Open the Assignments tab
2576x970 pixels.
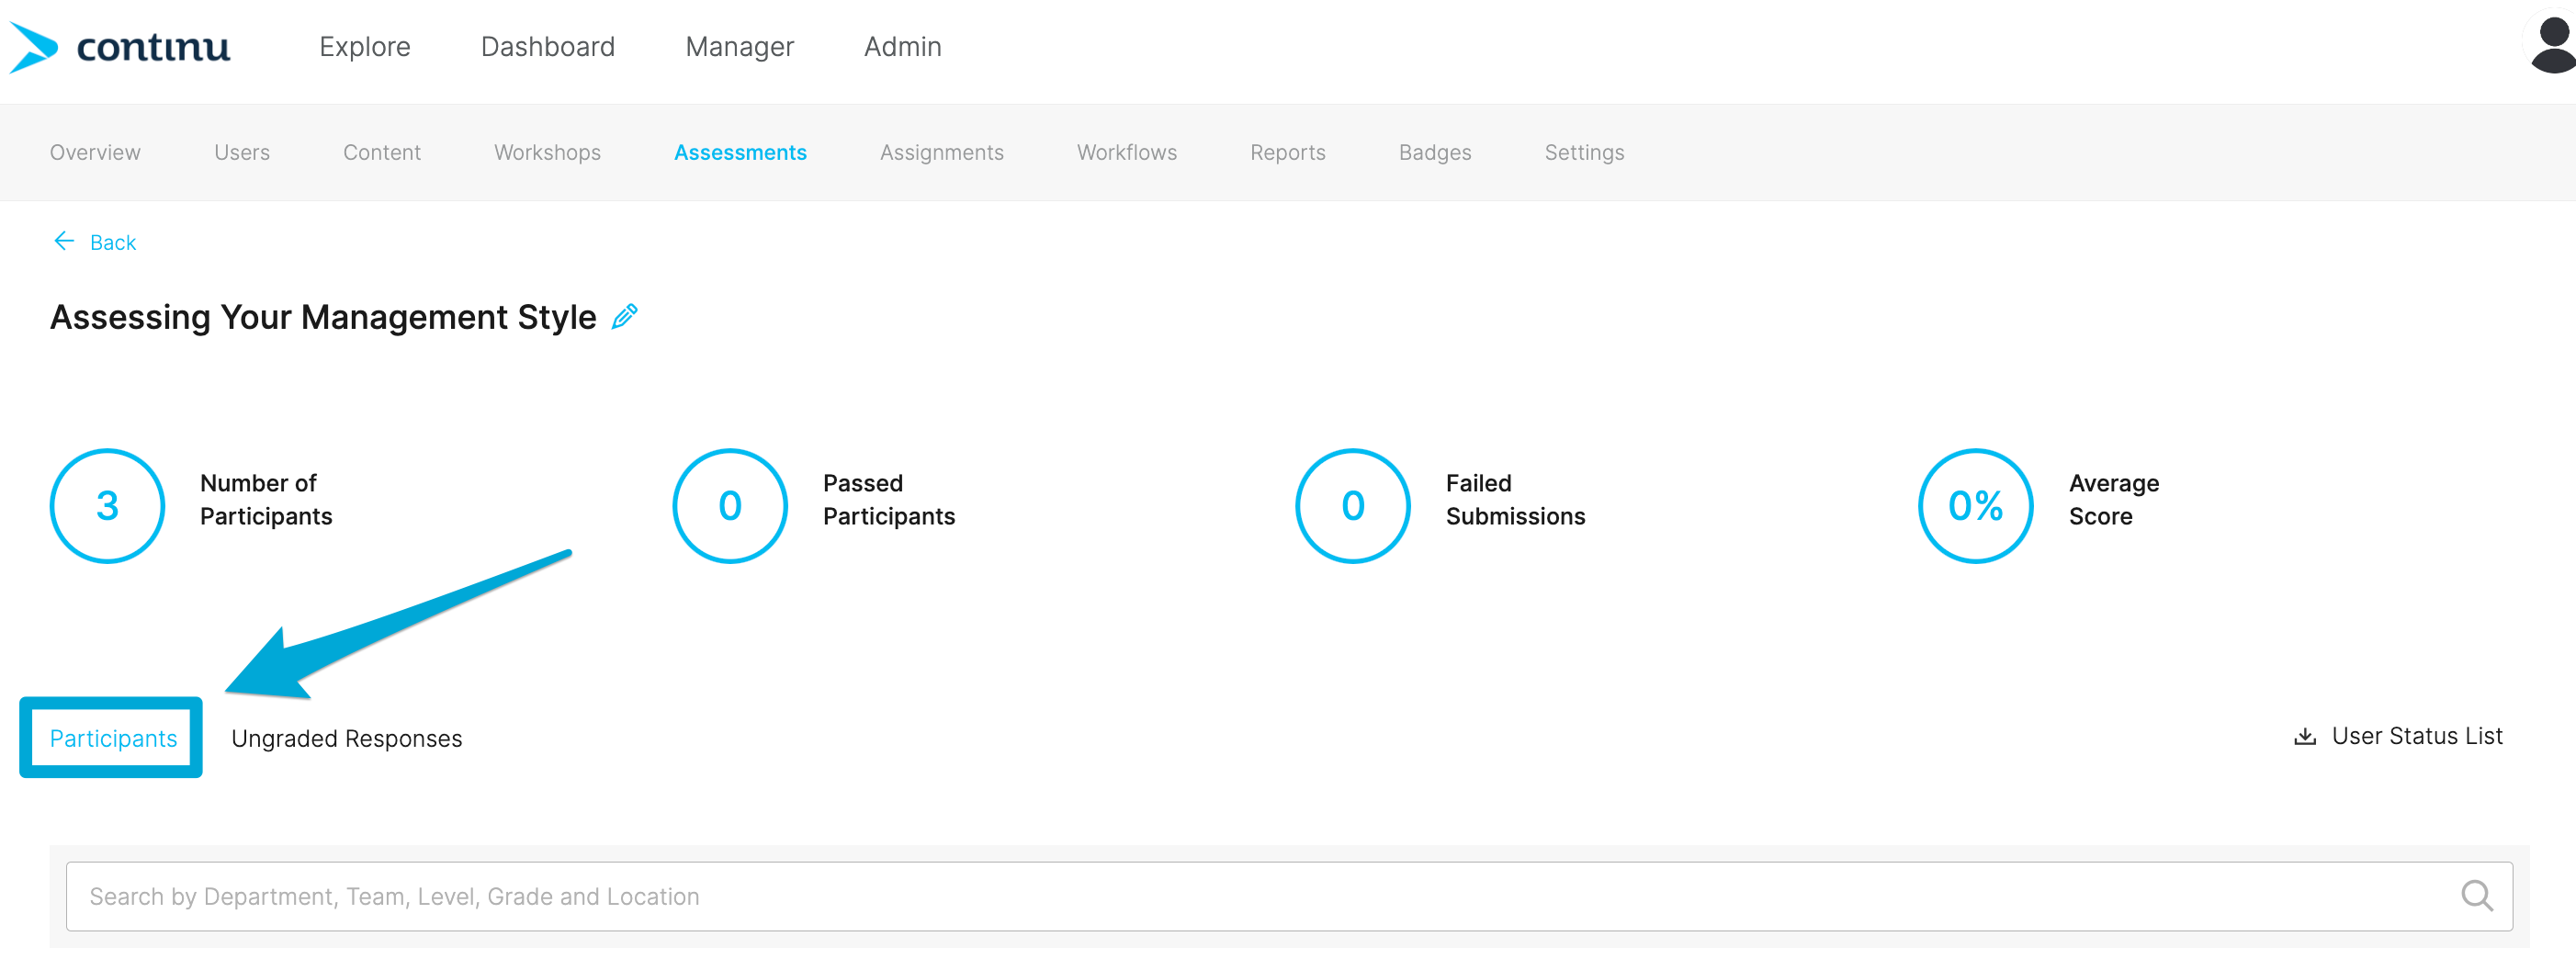point(942,153)
